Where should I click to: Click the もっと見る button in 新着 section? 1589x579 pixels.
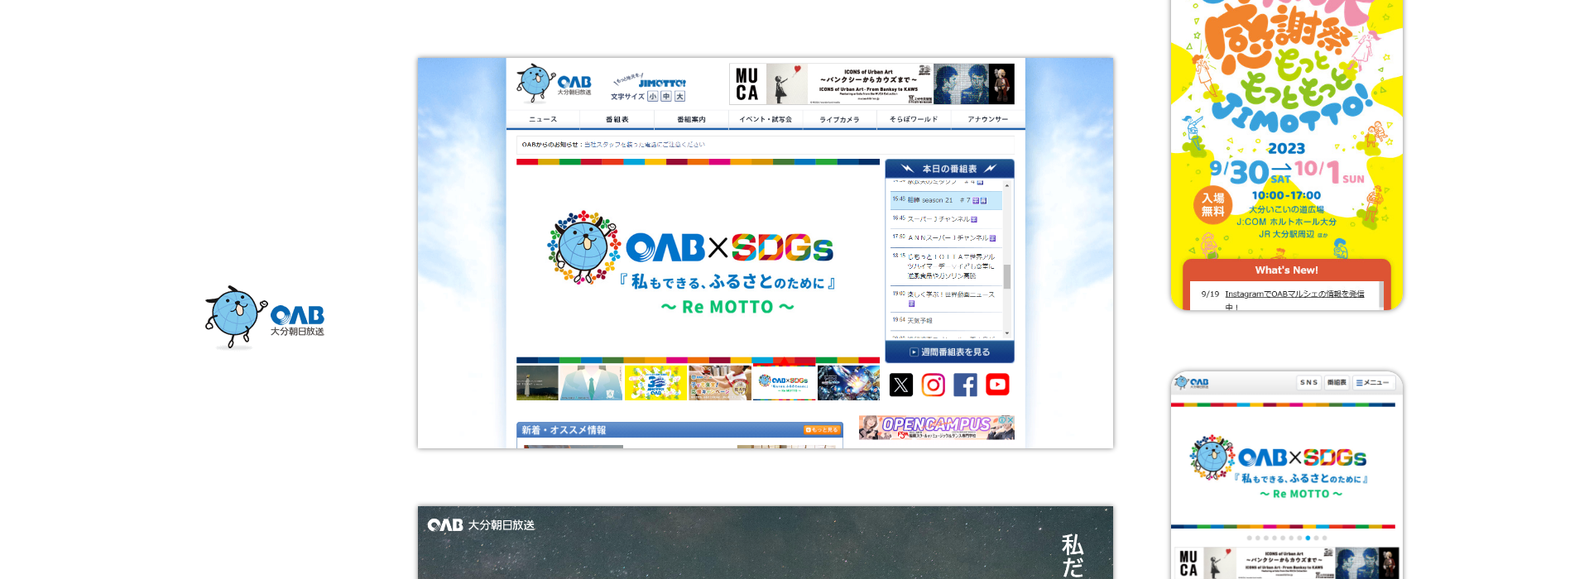click(x=822, y=430)
